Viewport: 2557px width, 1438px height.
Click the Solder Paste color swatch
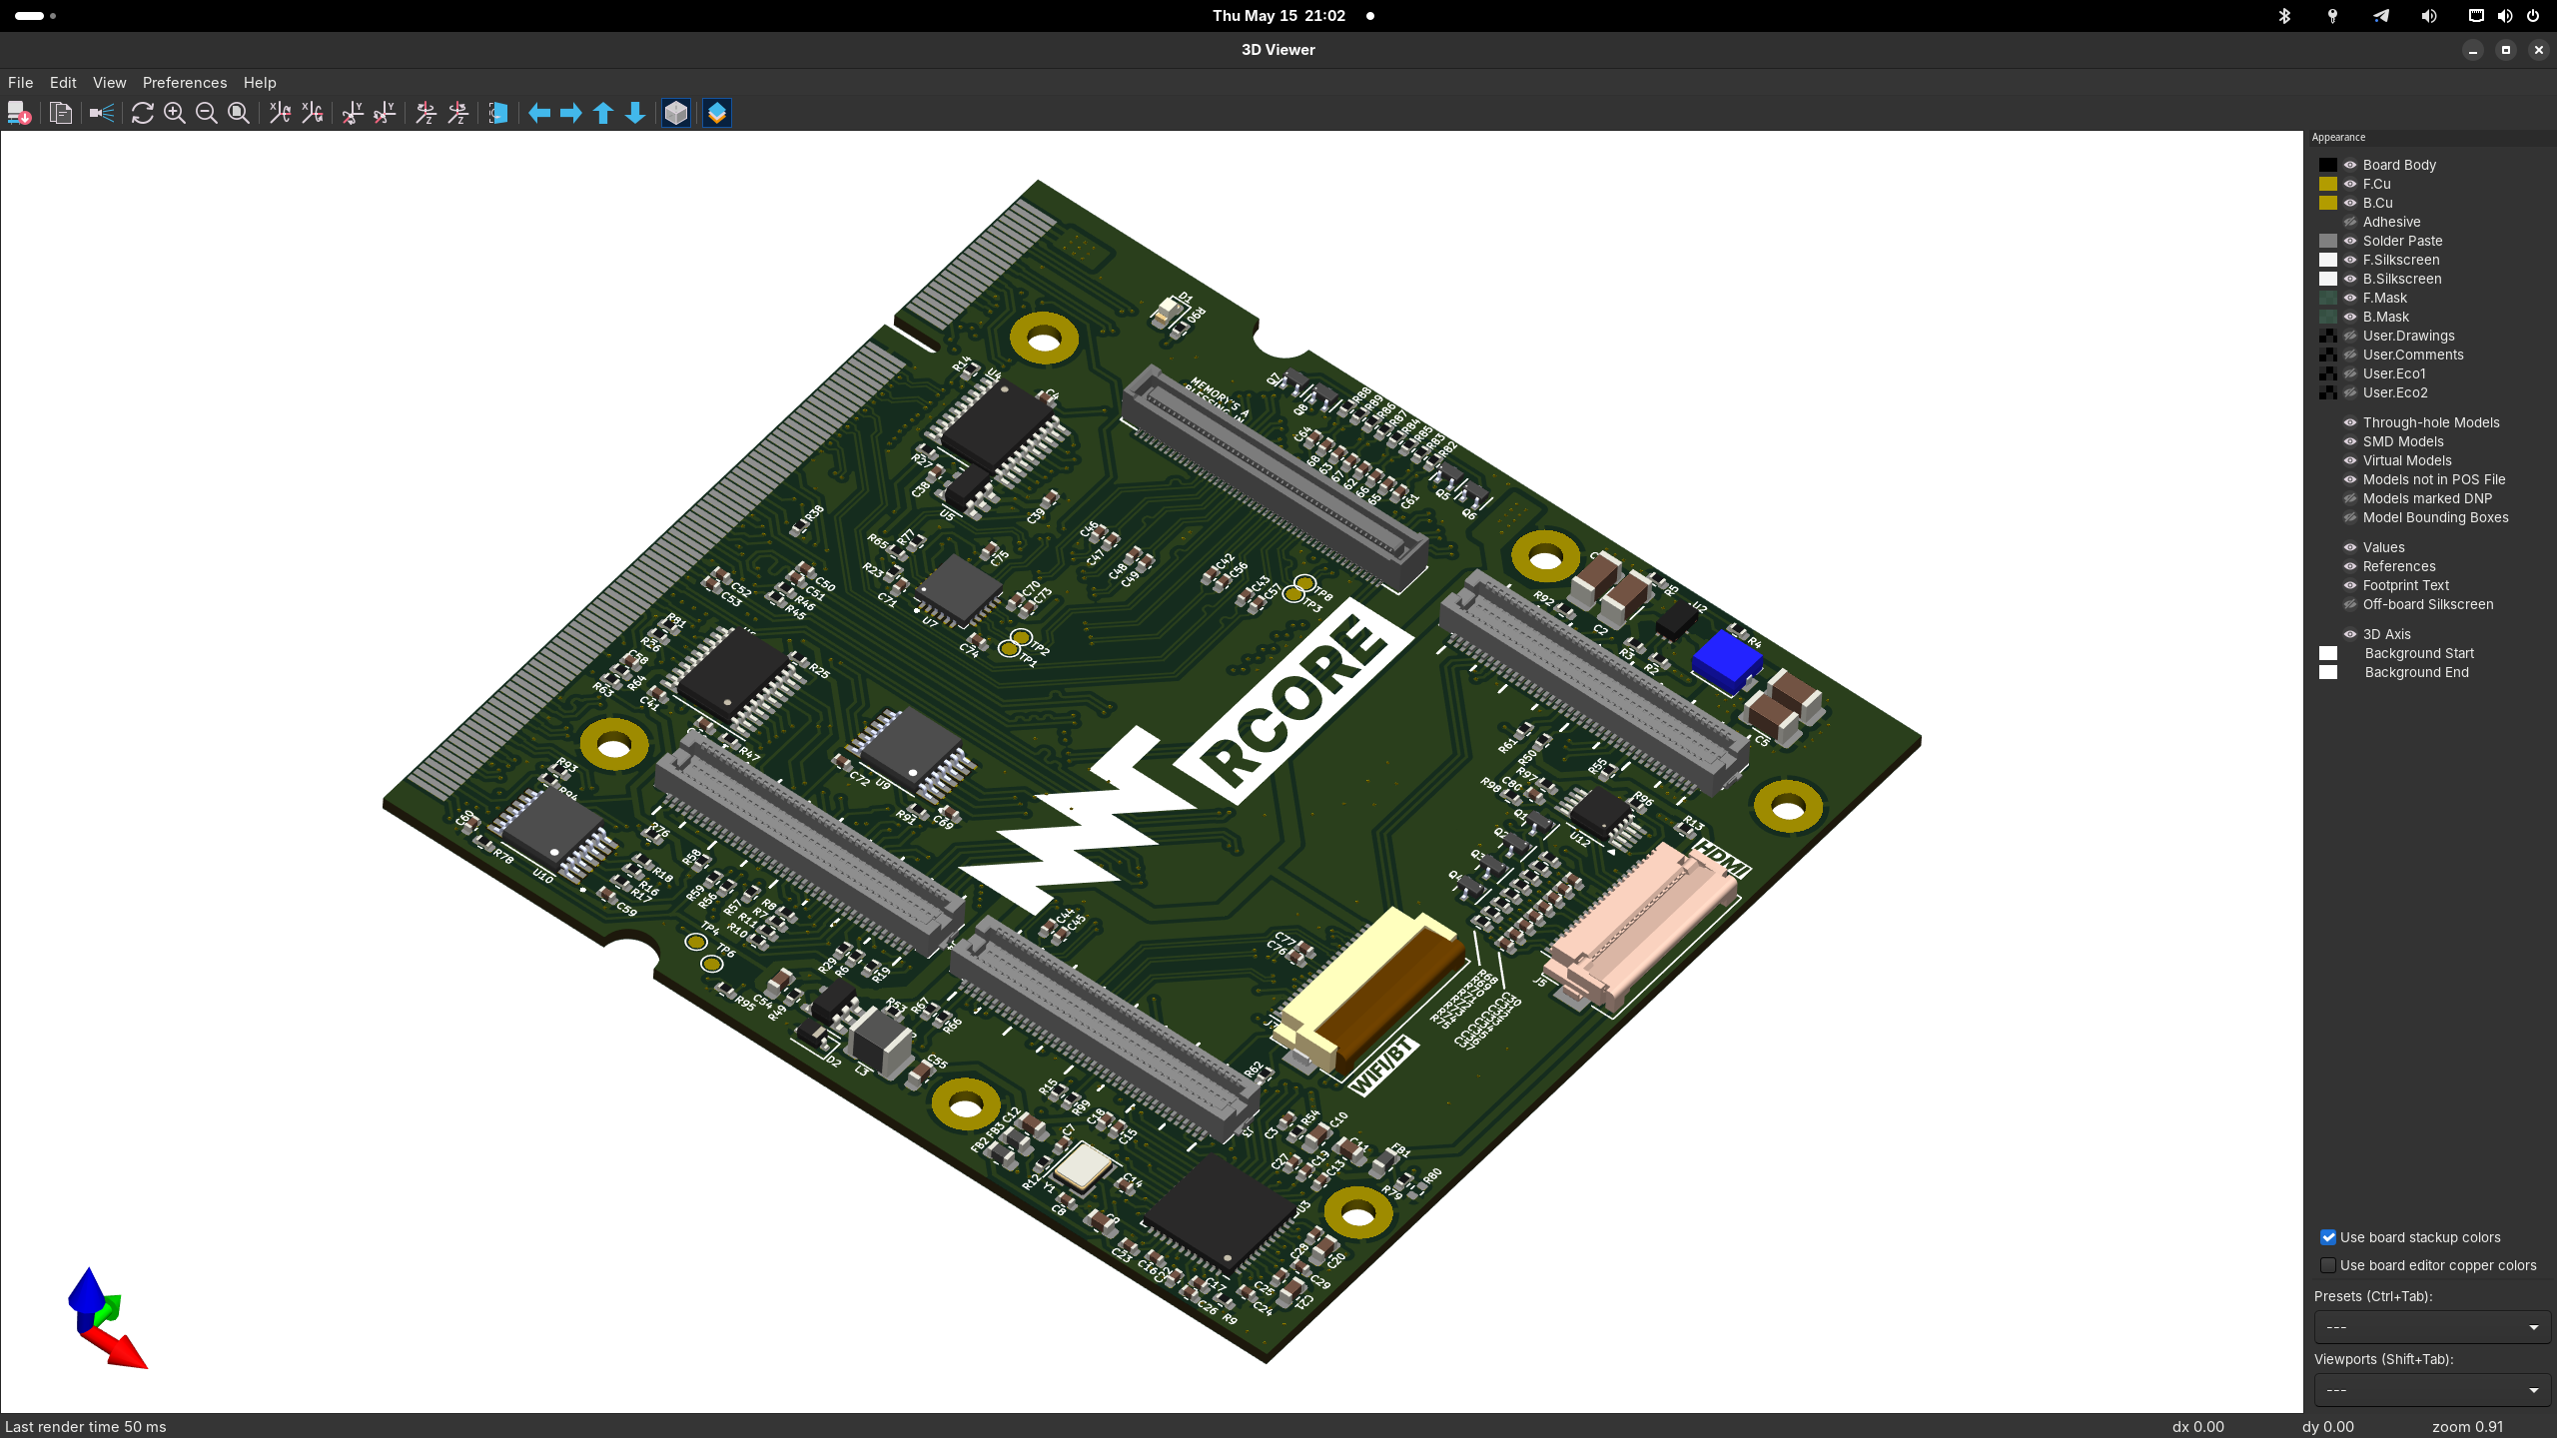(x=2328, y=241)
